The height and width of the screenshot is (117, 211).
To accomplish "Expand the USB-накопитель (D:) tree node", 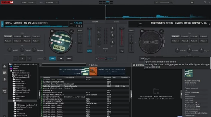I will coord(11,75).
